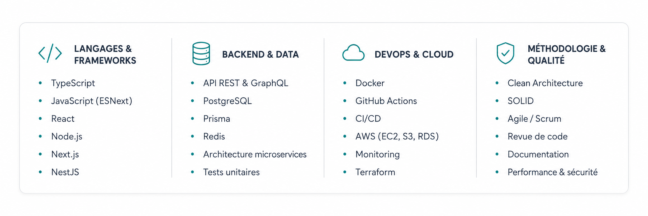Select the Langages & Frameworks heading
The height and width of the screenshot is (216, 648).
point(105,55)
